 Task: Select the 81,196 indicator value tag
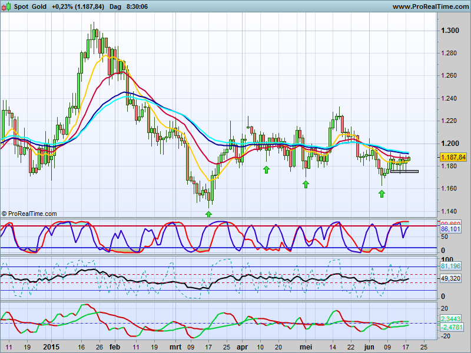click(450, 266)
